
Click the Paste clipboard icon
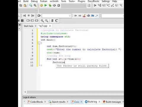point(25,5)
